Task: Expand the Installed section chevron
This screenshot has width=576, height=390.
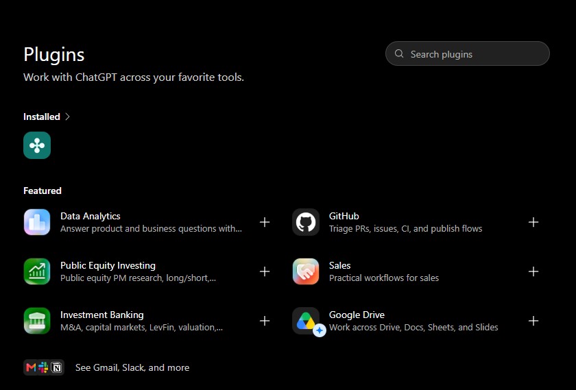Action: click(67, 117)
